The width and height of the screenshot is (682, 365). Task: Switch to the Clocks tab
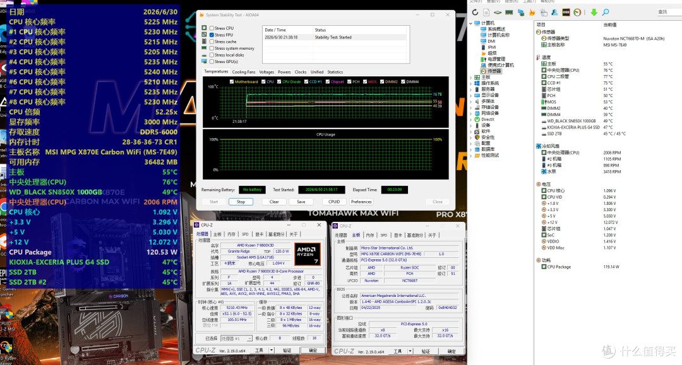301,72
